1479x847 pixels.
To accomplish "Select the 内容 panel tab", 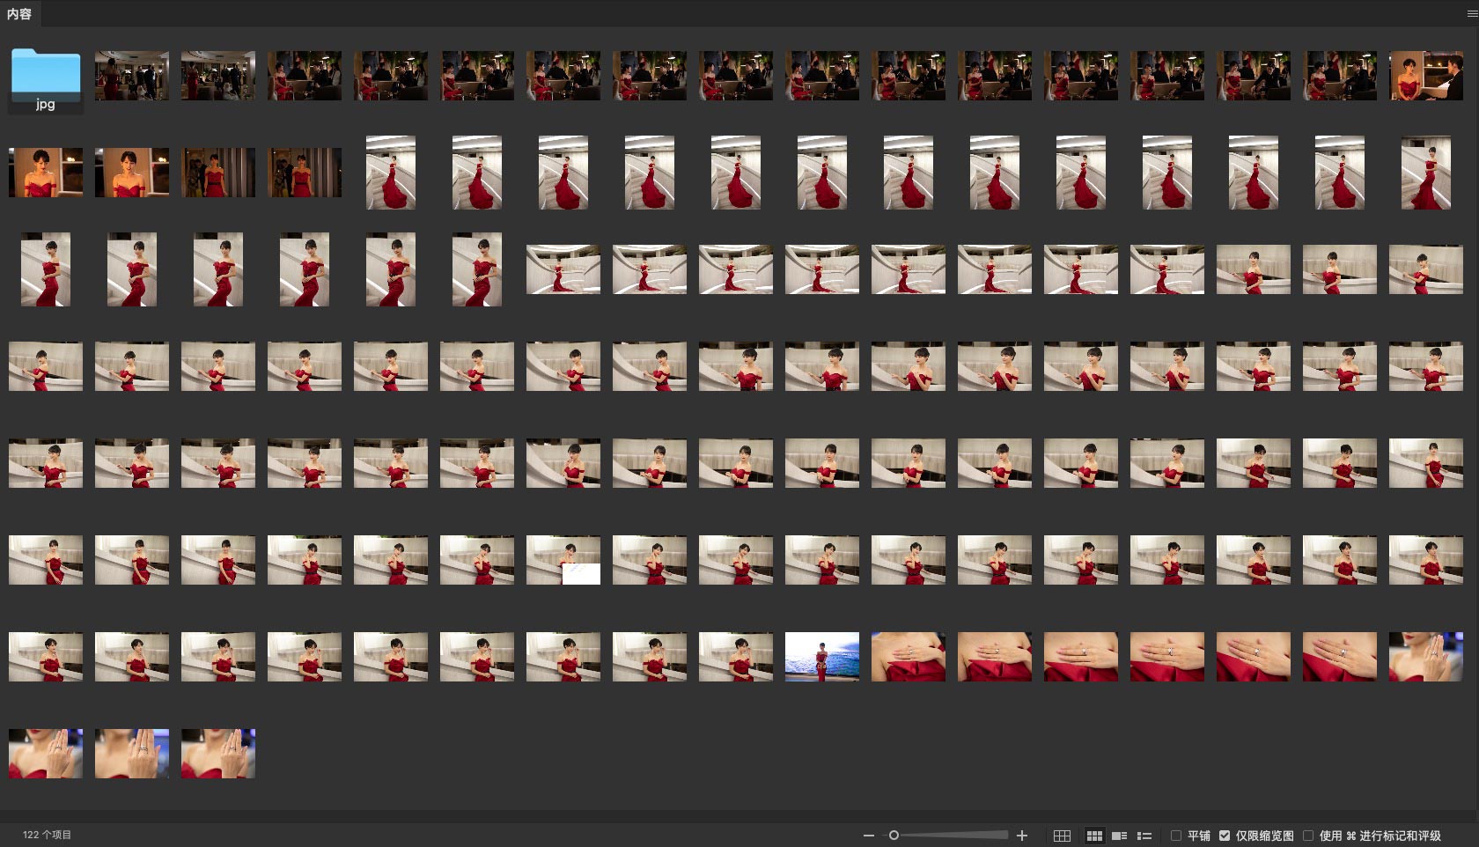I will tap(19, 13).
